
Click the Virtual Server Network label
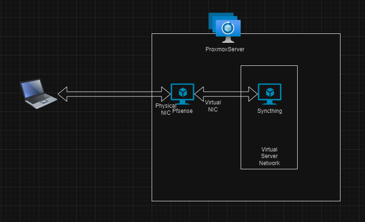point(269,156)
